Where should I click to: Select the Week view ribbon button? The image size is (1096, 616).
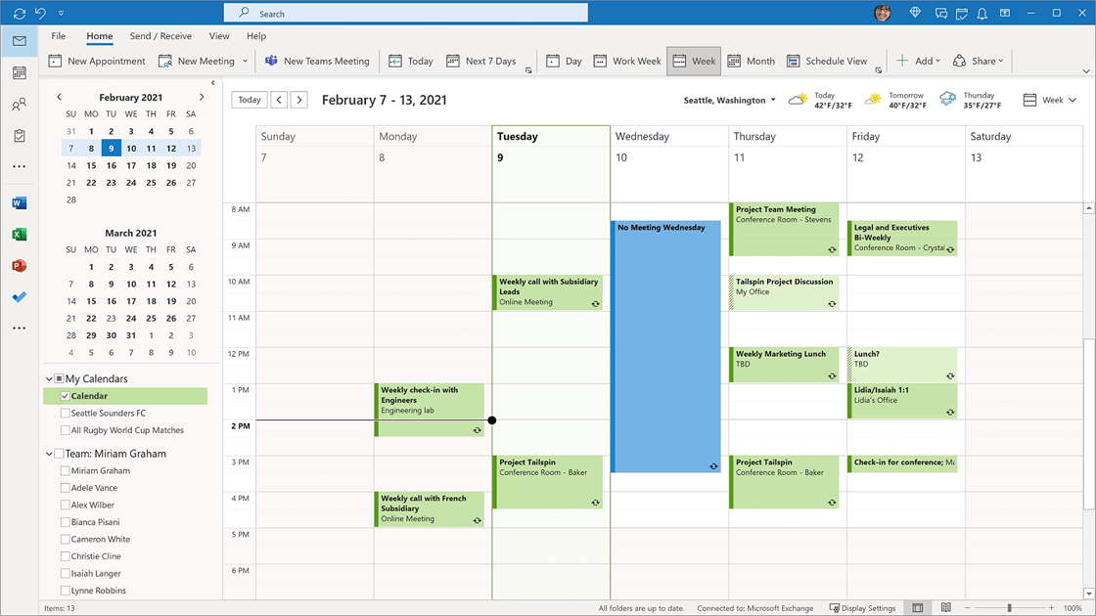(694, 61)
